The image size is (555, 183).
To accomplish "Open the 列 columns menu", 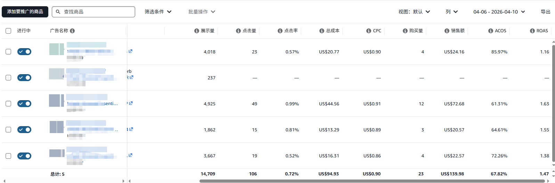I will point(451,12).
